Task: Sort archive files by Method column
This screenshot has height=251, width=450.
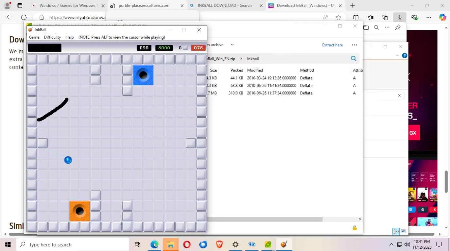Action: click(307, 70)
